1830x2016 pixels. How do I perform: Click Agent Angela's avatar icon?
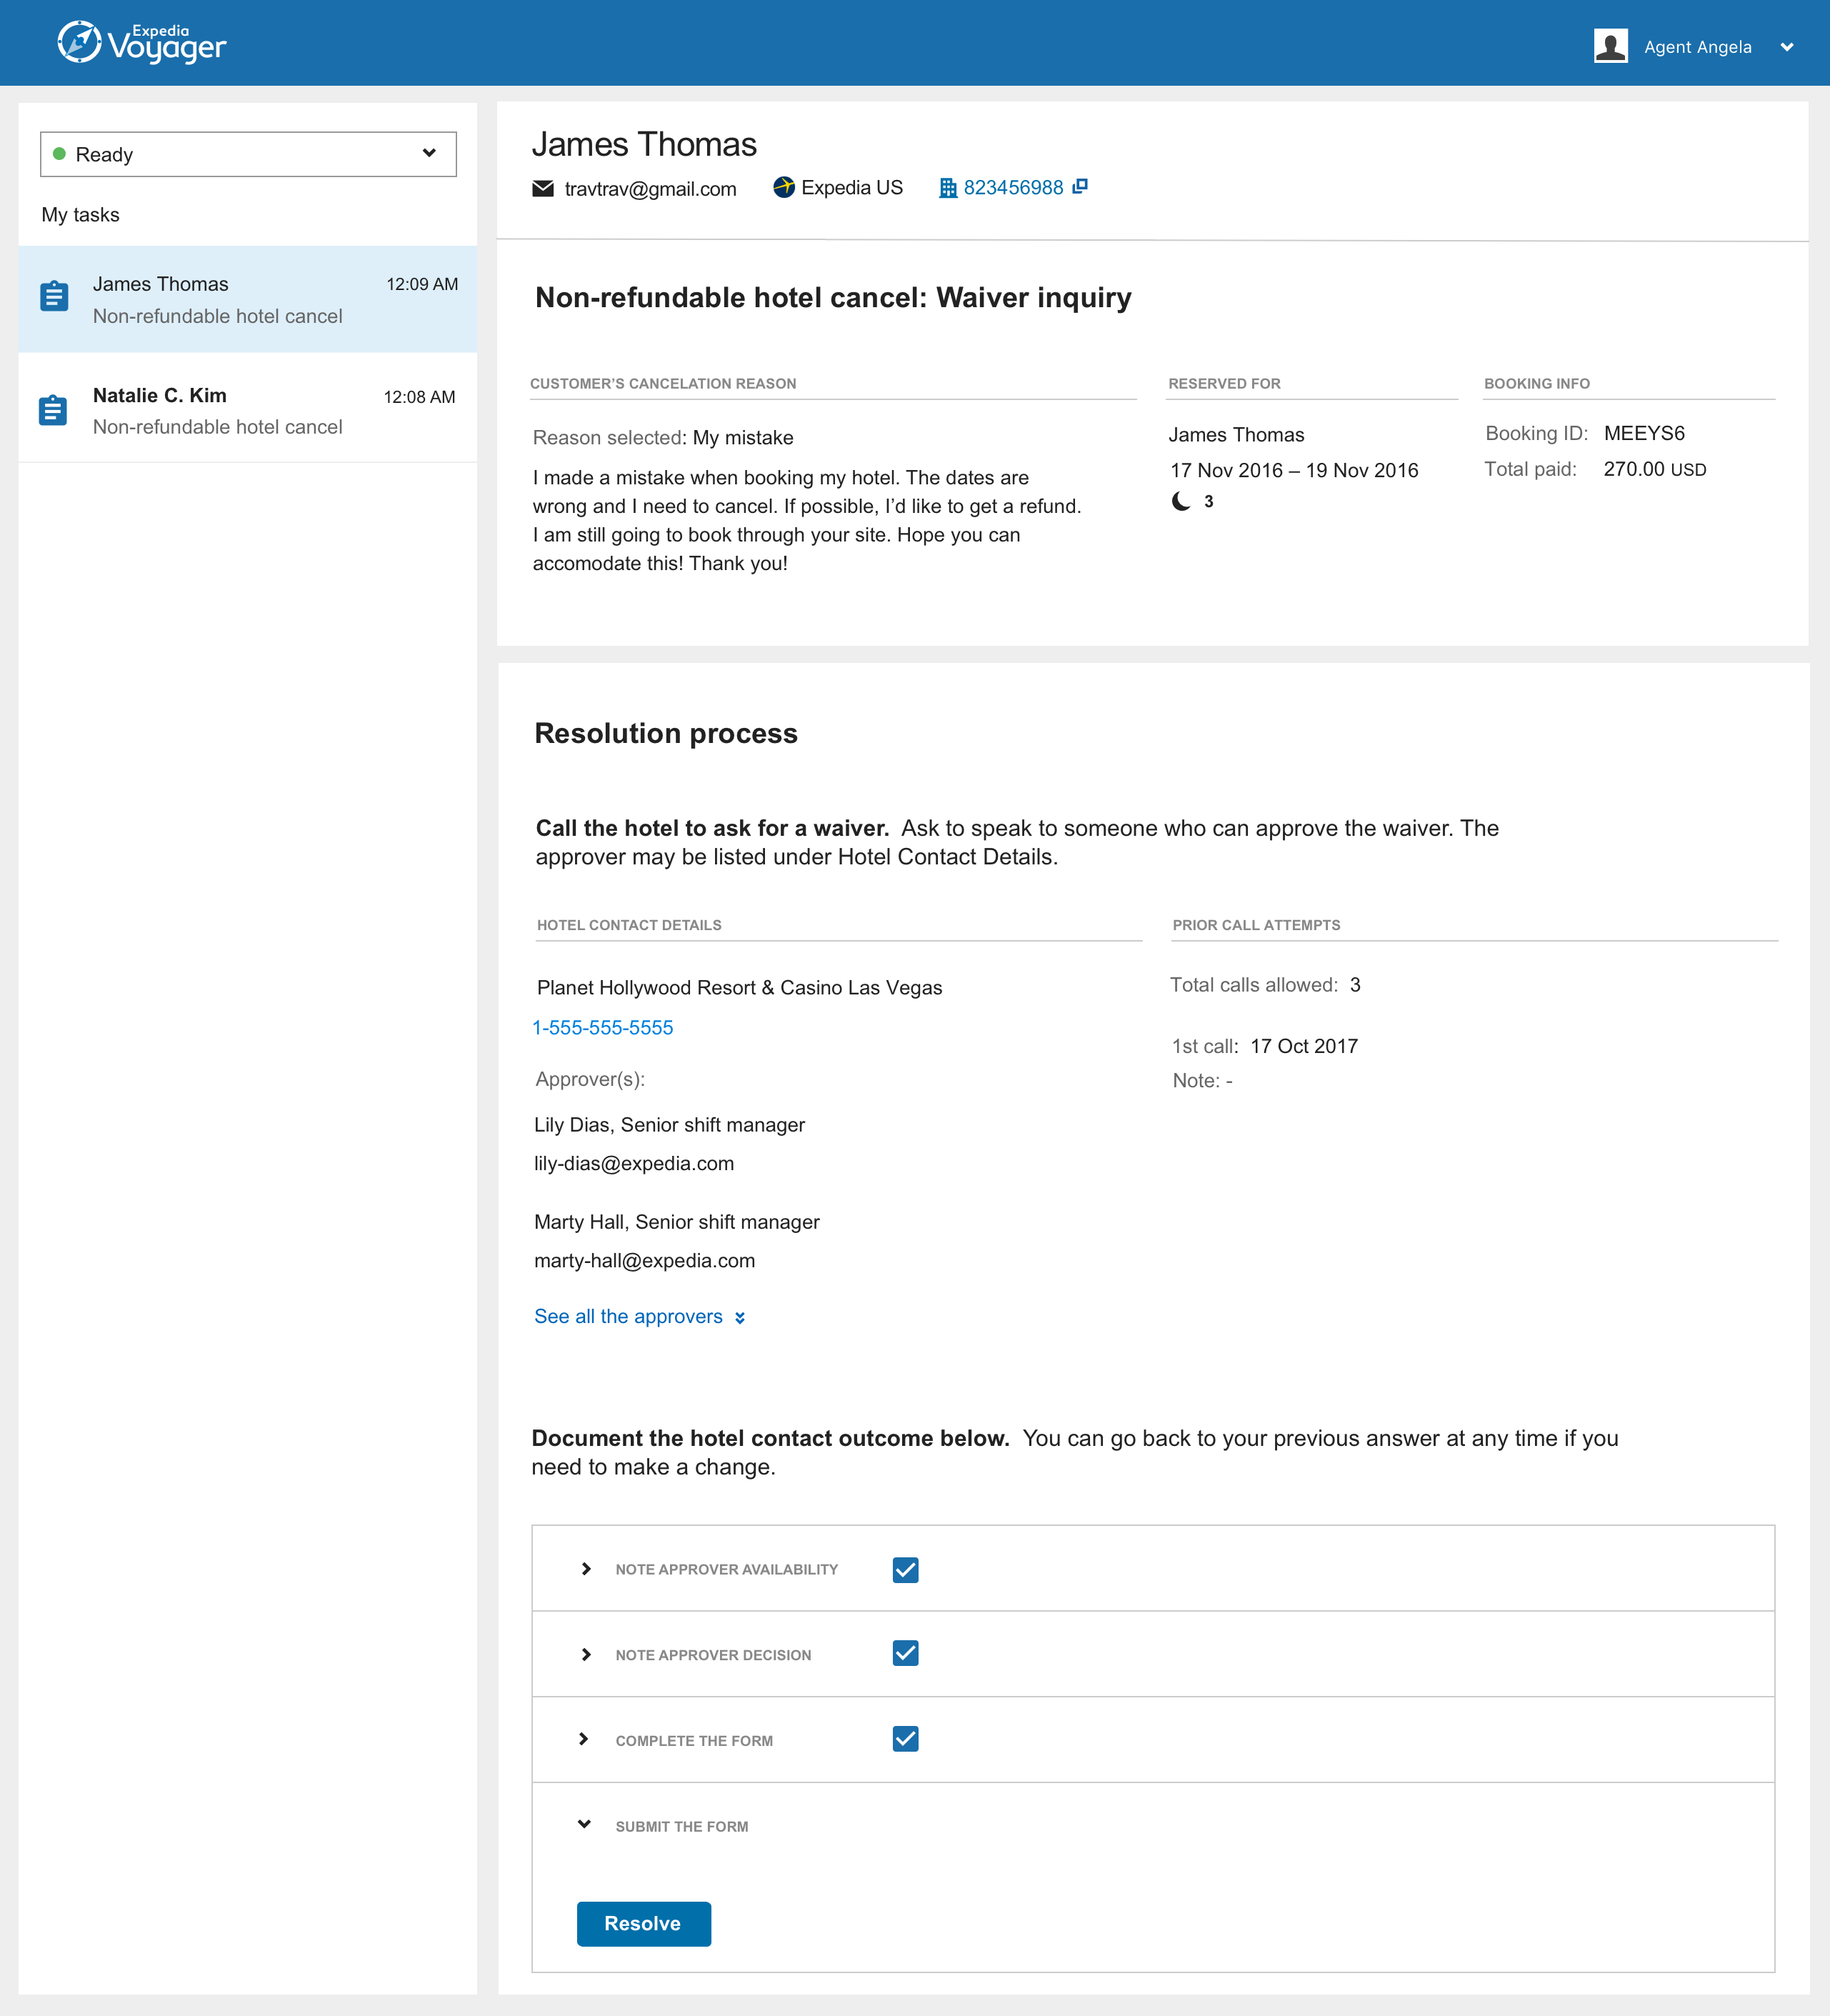[x=1610, y=46]
